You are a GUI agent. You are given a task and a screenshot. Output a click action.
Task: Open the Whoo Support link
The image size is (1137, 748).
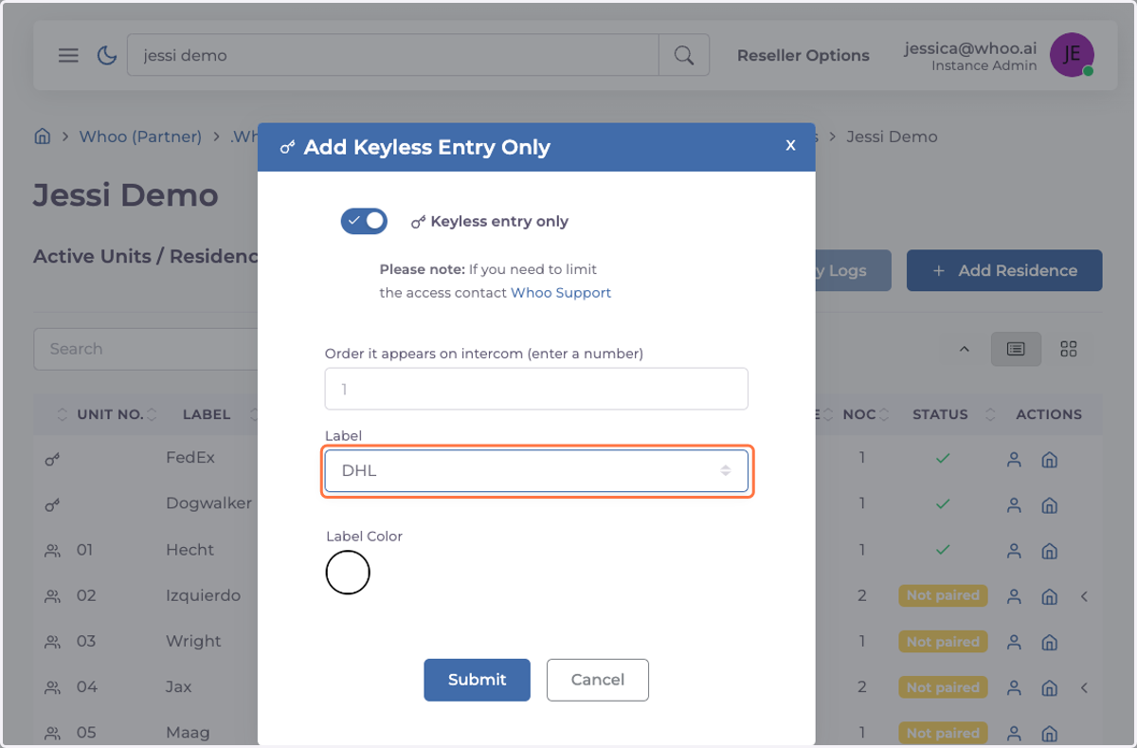click(x=561, y=293)
